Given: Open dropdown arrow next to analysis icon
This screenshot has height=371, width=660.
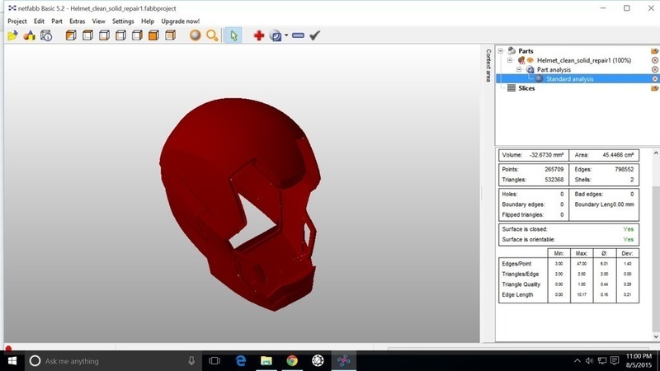Looking at the screenshot, I should coord(286,35).
